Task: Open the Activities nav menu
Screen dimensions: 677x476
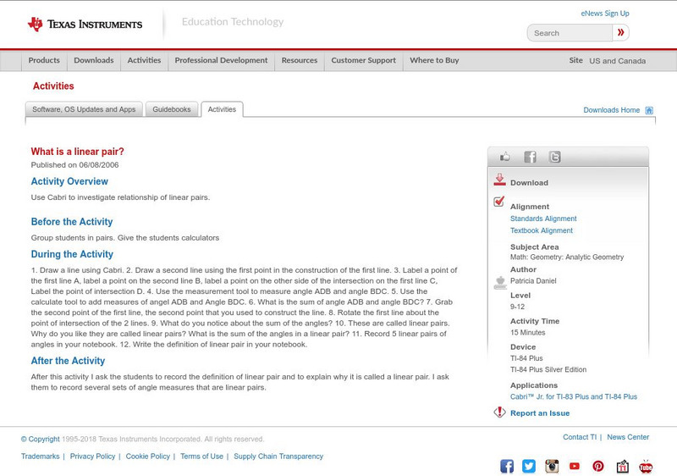Action: click(x=144, y=60)
